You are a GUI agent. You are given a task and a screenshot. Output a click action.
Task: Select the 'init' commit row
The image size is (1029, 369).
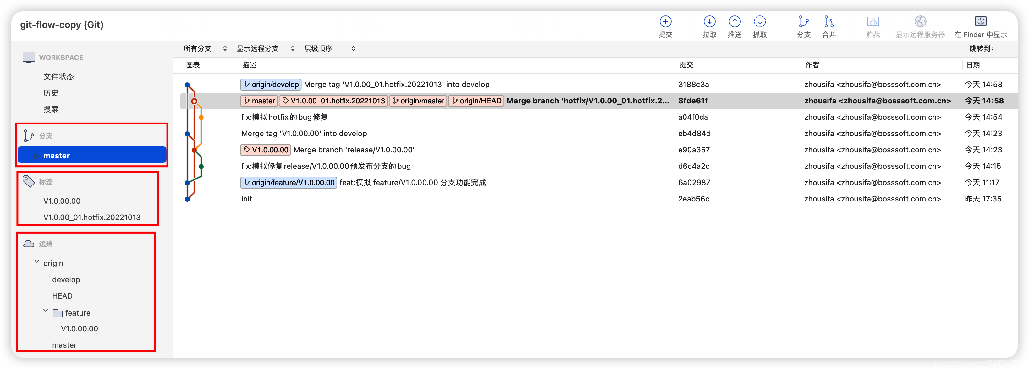point(598,199)
